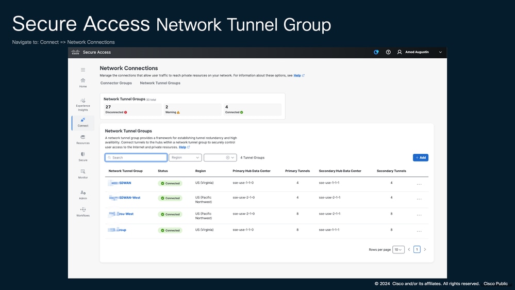The image size is (515, 290).
Task: Open the hamburger navigation menu
Action: tap(83, 70)
